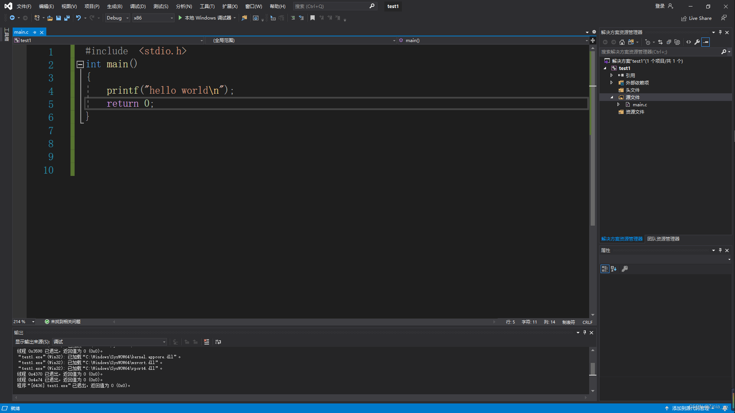This screenshot has width=735, height=413.
Task: Click the Live Share button
Action: pyautogui.click(x=696, y=18)
